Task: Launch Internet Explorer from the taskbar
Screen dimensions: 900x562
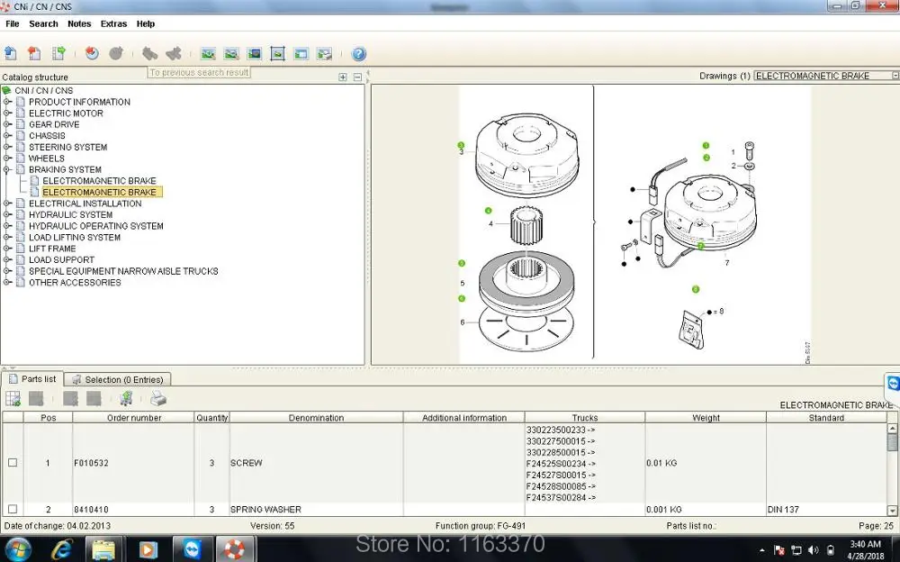Action: tap(61, 550)
